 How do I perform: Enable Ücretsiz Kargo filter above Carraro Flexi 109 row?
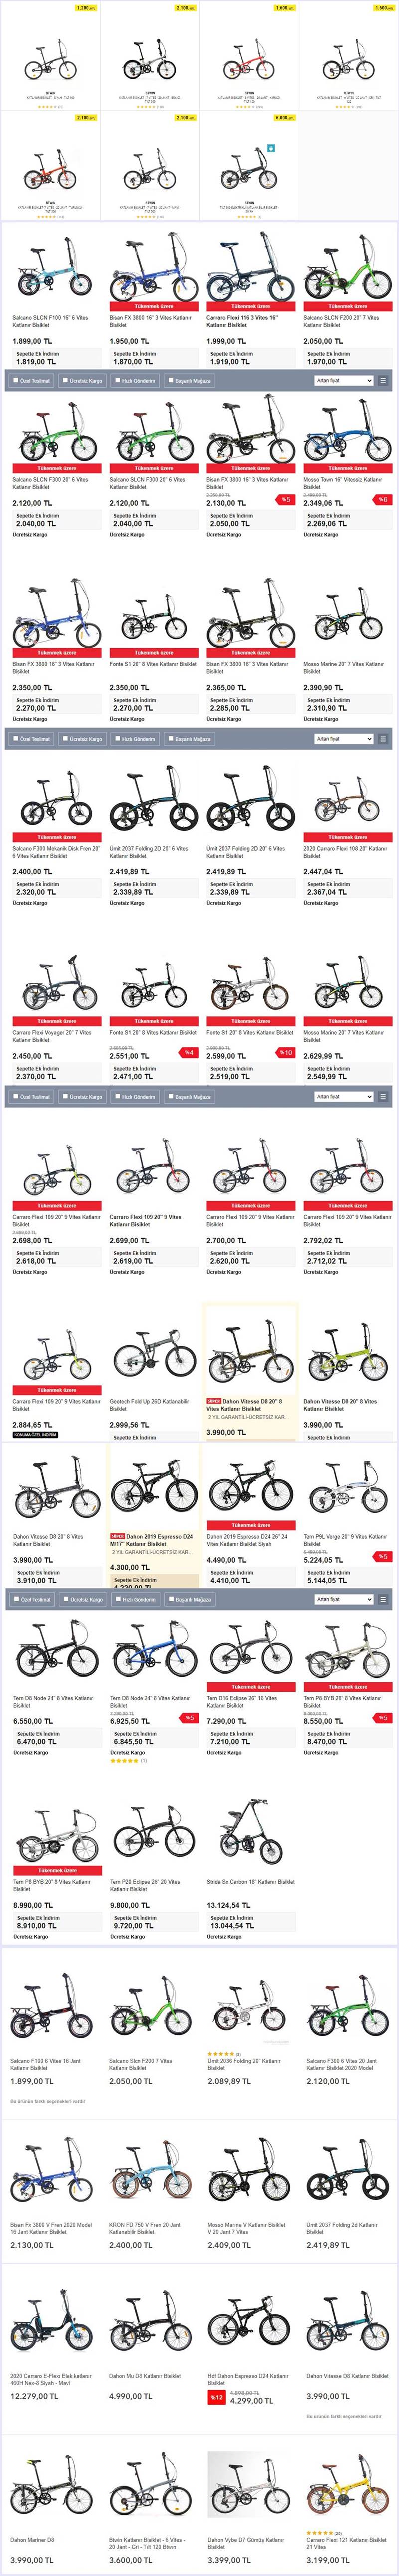64,1097
